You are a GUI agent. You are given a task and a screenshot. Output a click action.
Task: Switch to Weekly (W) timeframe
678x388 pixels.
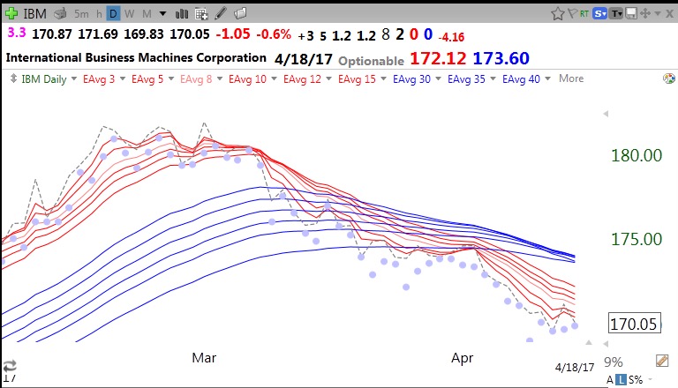point(129,14)
